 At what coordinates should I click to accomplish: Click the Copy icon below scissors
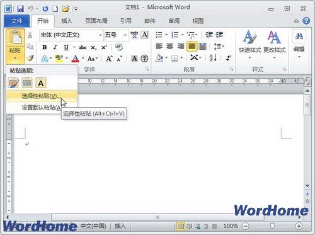tap(30, 47)
